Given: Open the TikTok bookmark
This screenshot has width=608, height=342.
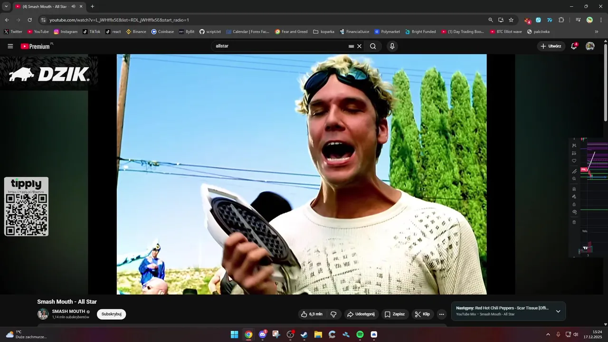Looking at the screenshot, I should [91, 32].
